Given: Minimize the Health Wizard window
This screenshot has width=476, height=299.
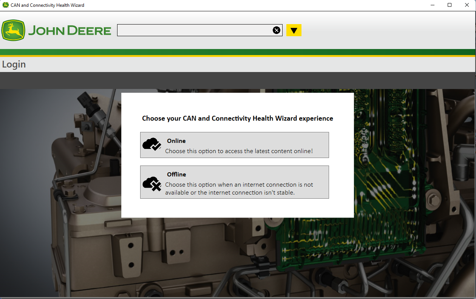Looking at the screenshot, I should tap(432, 5).
